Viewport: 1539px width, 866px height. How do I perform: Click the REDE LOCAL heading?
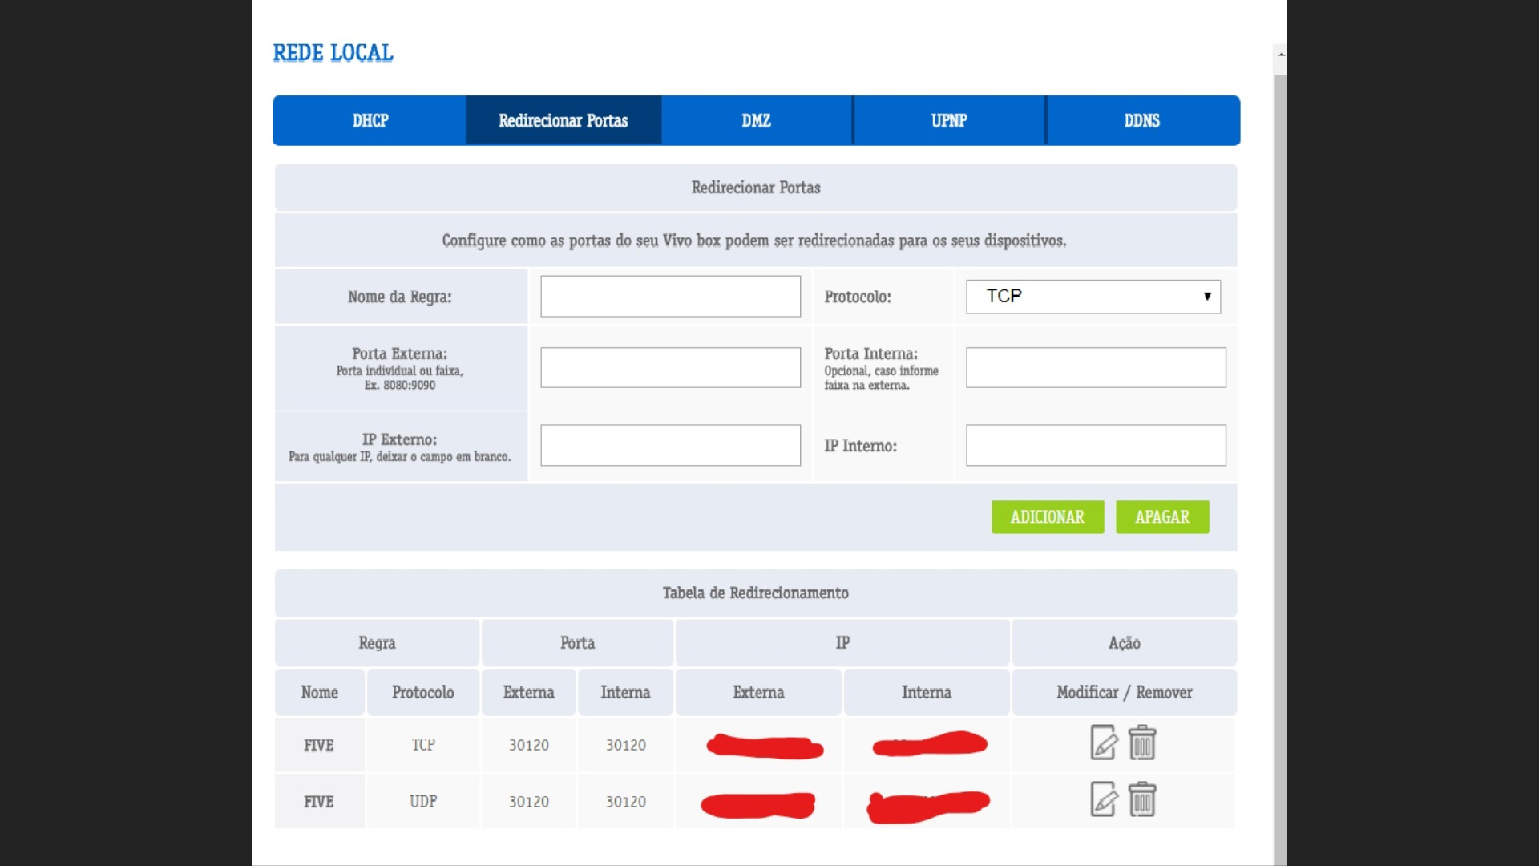(x=333, y=53)
